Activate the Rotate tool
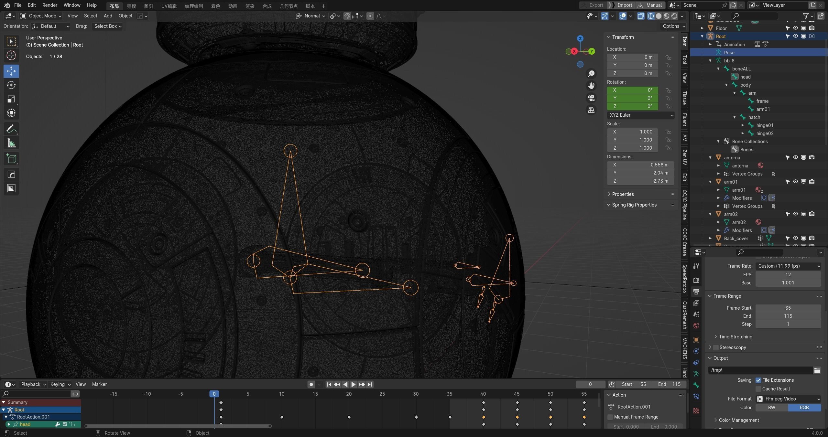The image size is (828, 437). pos(11,85)
